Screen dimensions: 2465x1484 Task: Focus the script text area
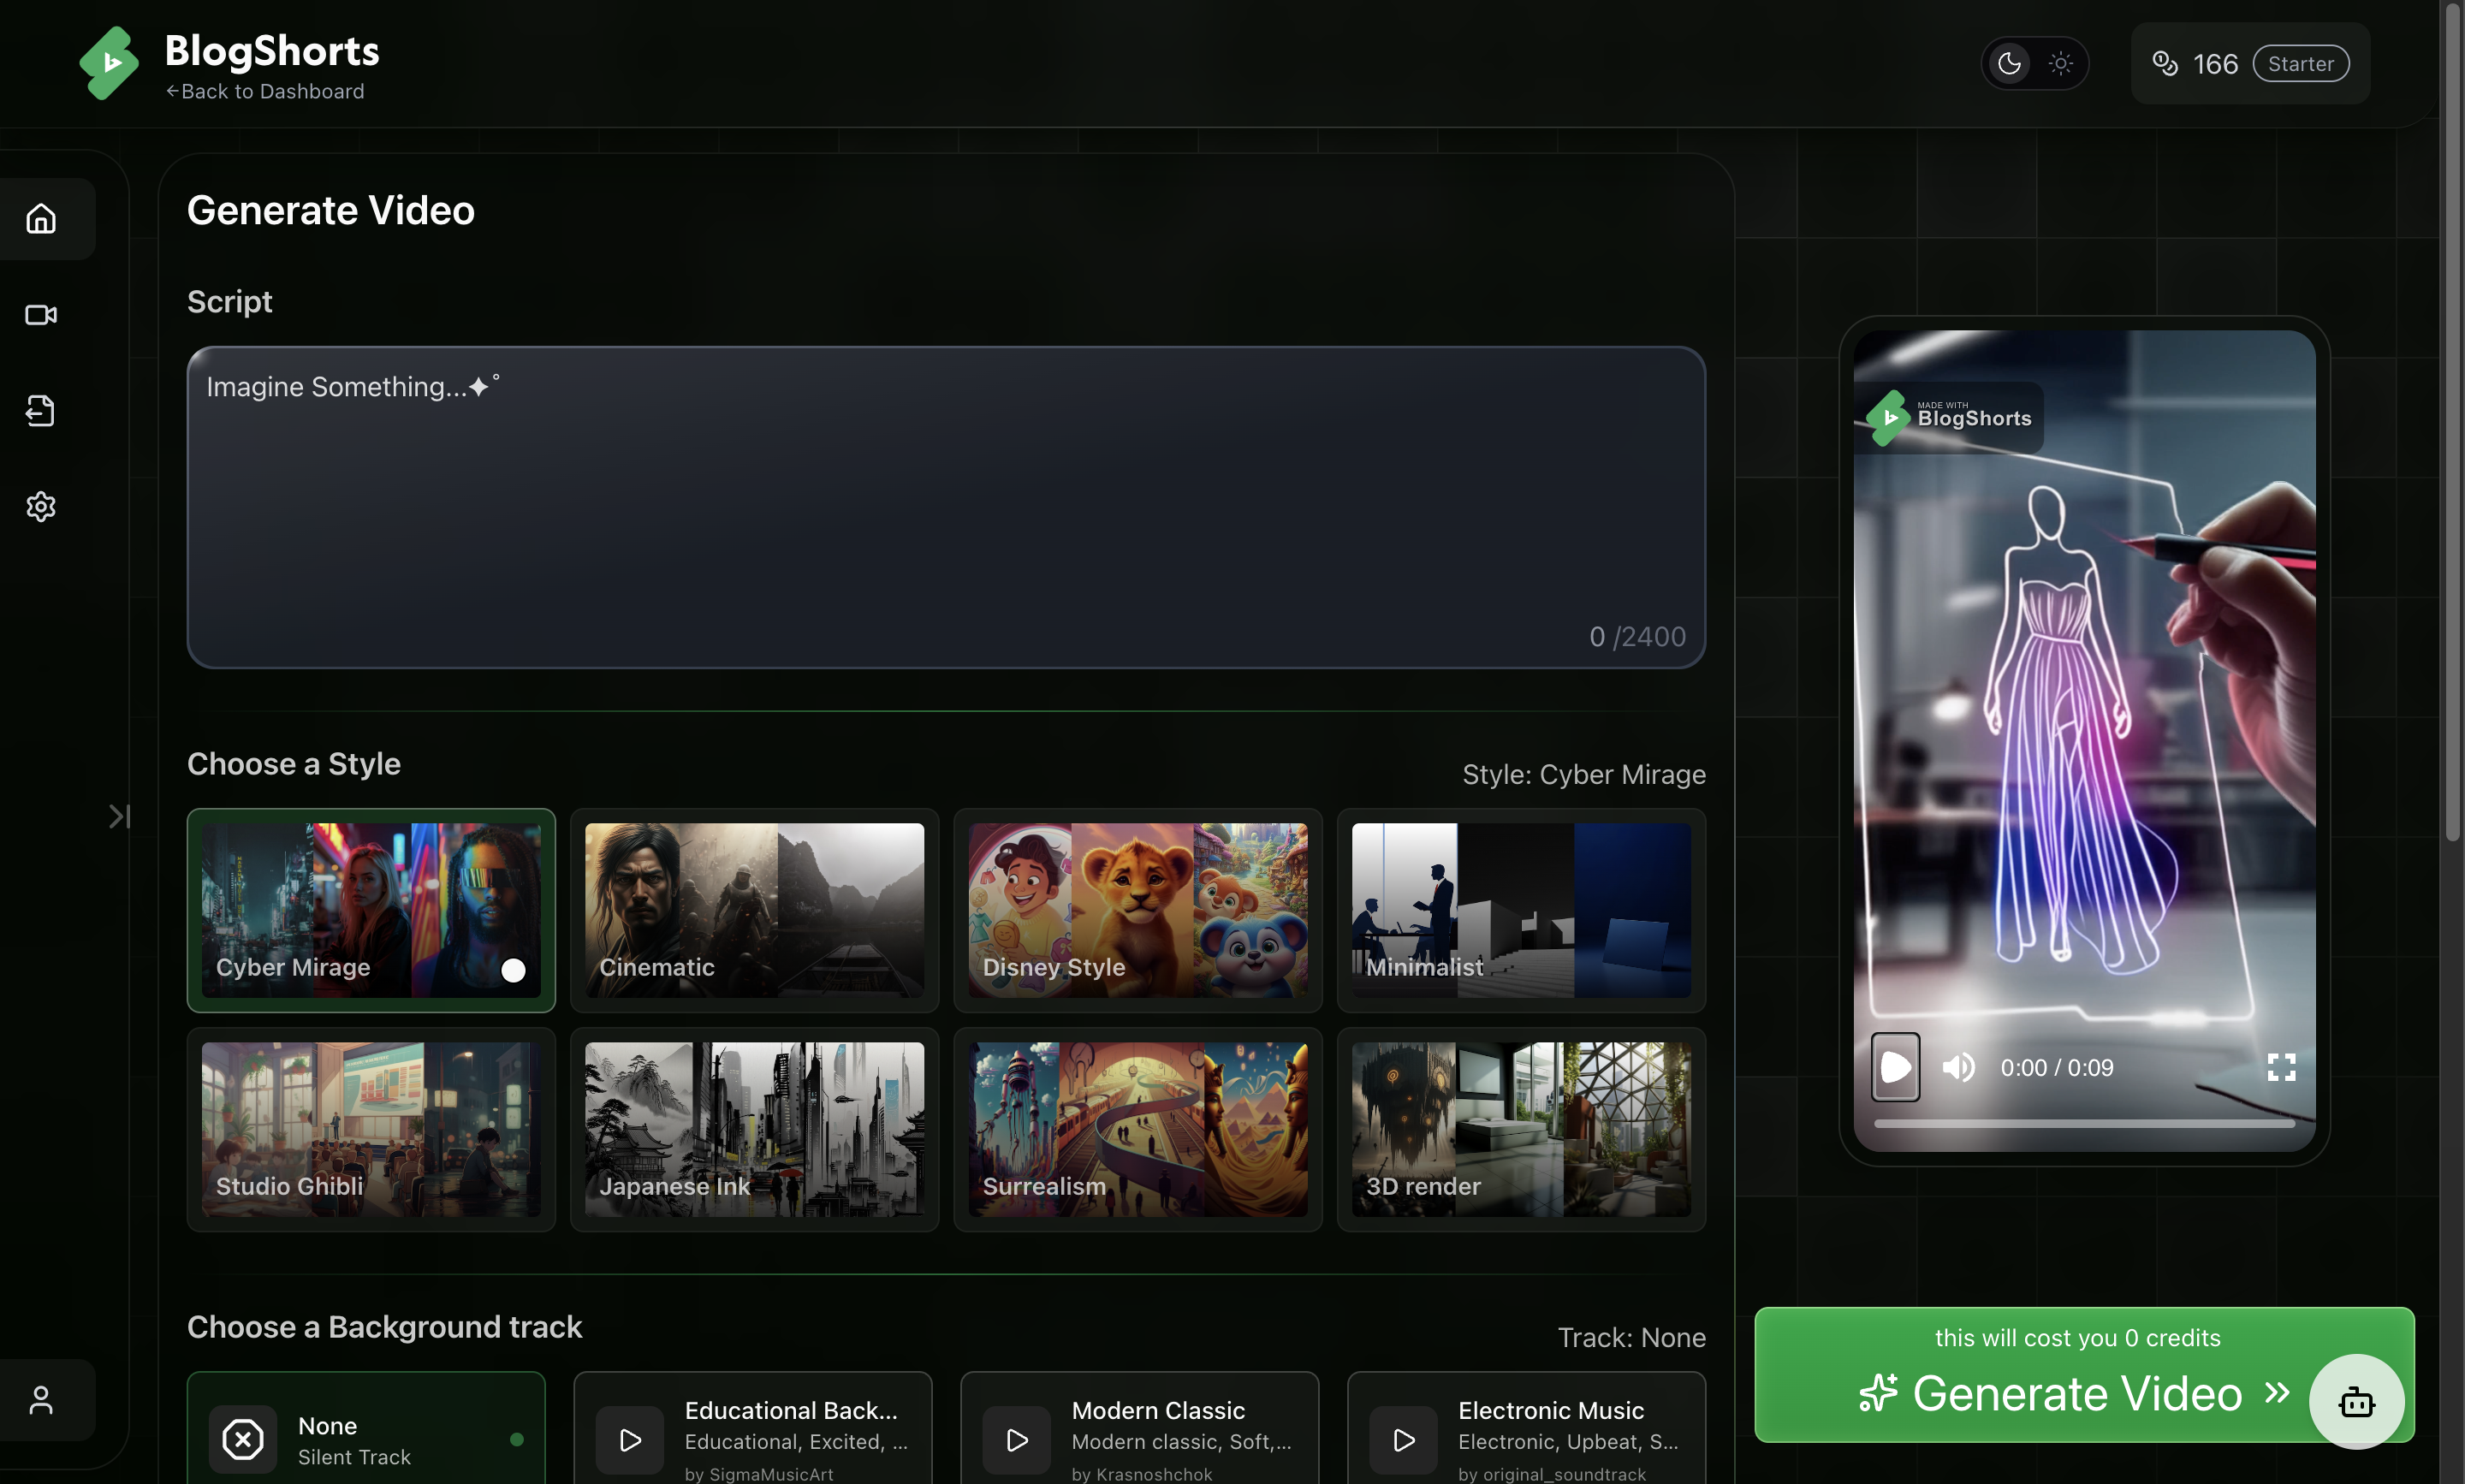point(946,507)
